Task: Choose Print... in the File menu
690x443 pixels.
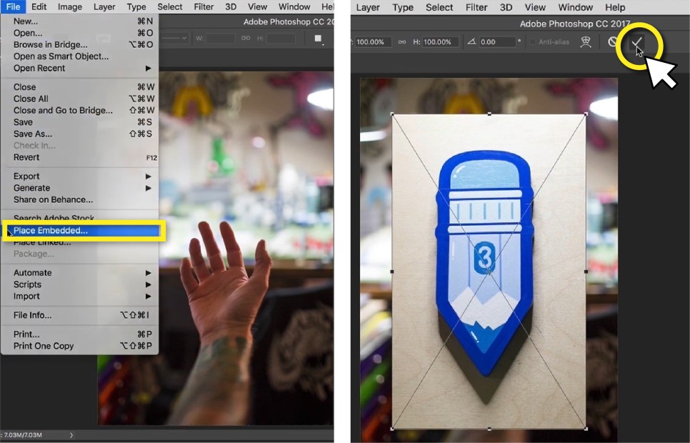Action: click(x=80, y=334)
